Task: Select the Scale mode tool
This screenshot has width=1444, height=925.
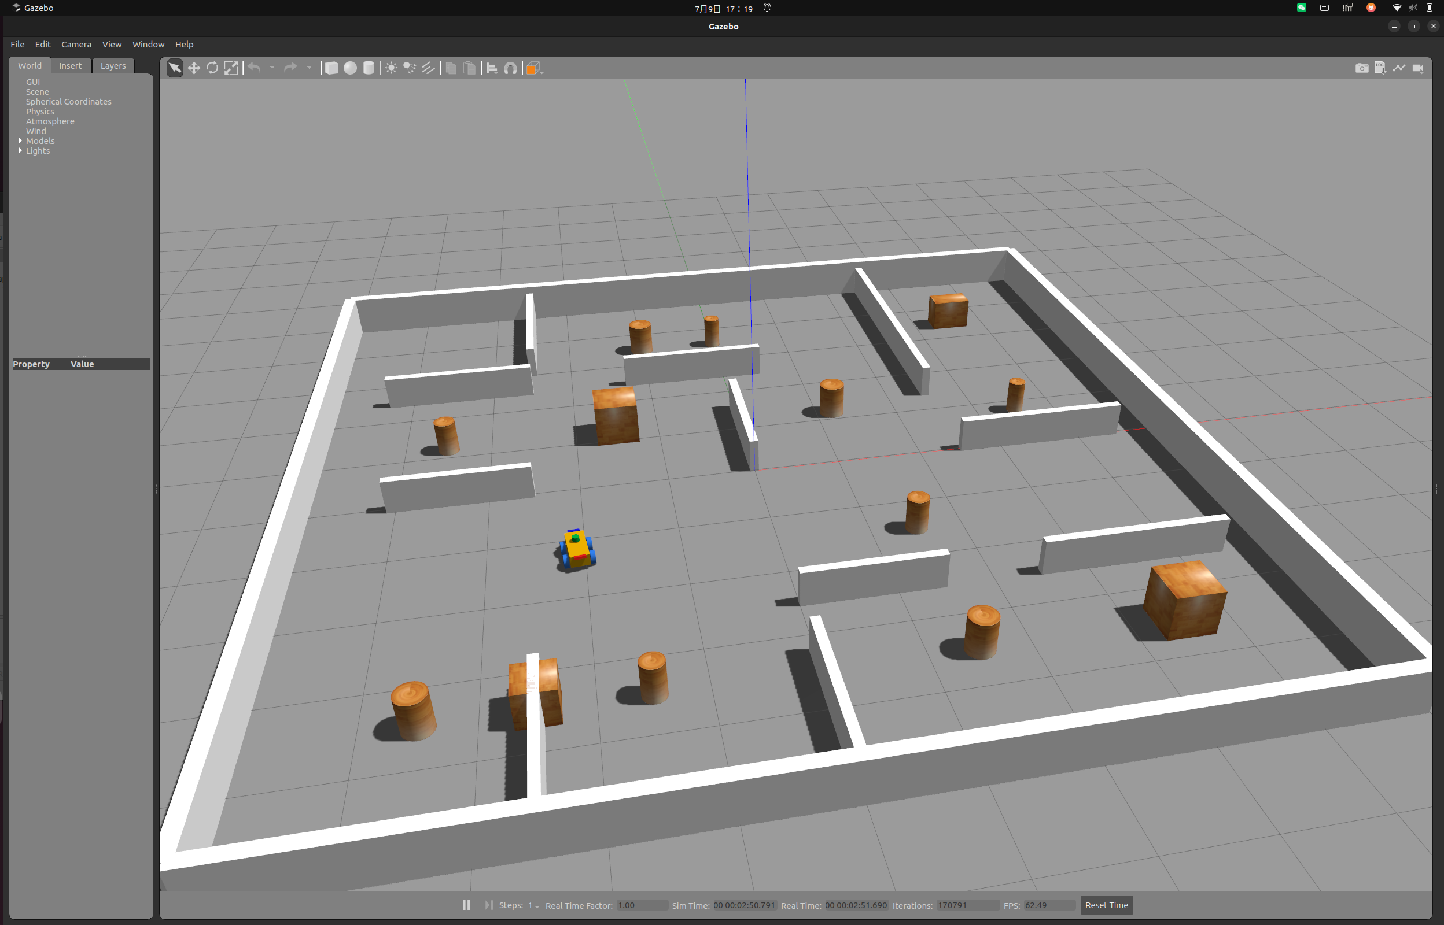Action: coord(231,68)
